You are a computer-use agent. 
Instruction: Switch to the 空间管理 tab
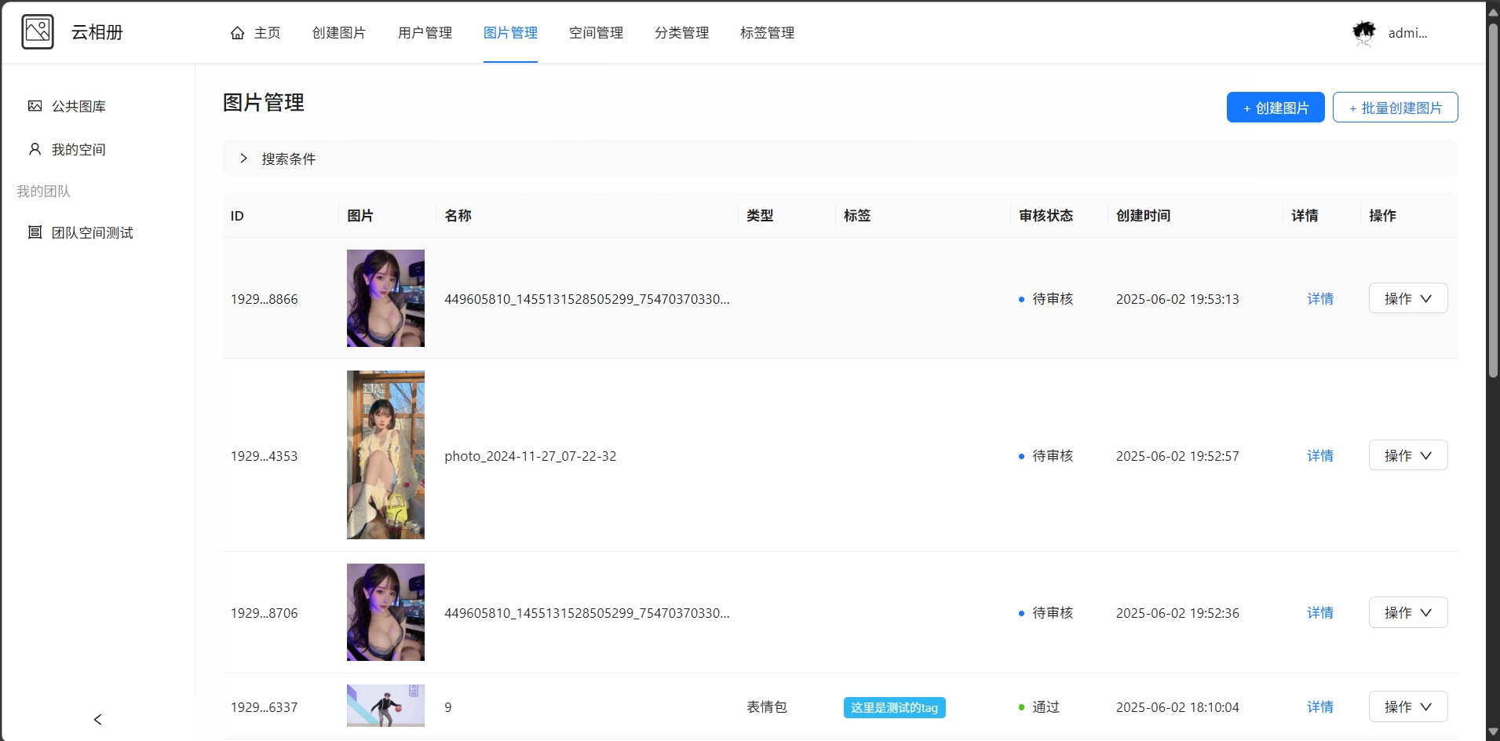coord(596,33)
